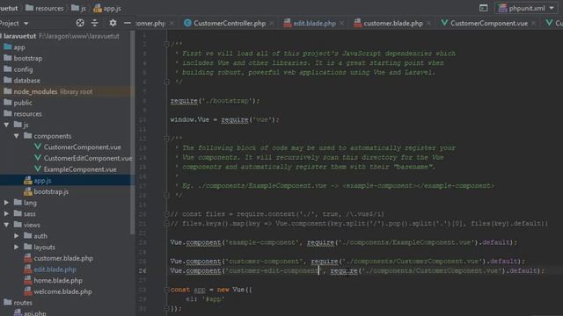Viewport: 563px width, 316px height.
Task: Click the Project panel vertical scrollbar
Action: click(x=133, y=133)
